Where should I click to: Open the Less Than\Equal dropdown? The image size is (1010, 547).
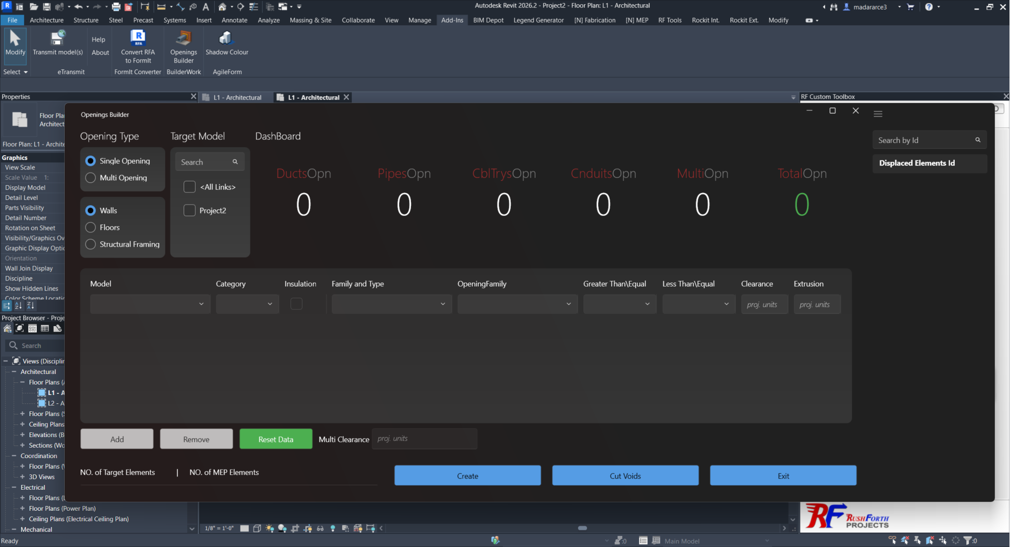(699, 304)
